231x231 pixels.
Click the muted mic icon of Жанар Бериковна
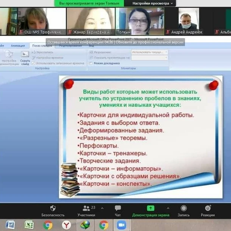[70, 32]
